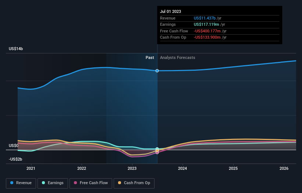This screenshot has width=302, height=193.
Task: Click the blue Revenue data point marker
Action: click(x=157, y=71)
